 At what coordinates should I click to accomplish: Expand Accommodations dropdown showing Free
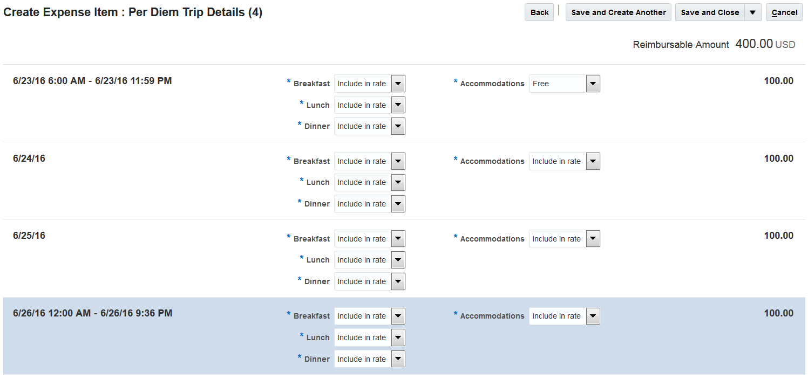point(593,84)
